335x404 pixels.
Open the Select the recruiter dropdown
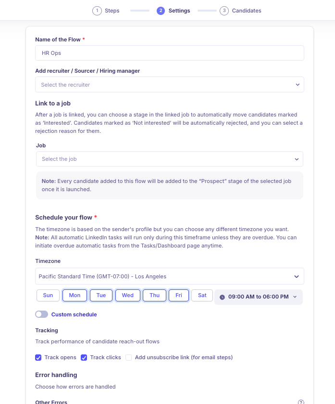(169, 84)
